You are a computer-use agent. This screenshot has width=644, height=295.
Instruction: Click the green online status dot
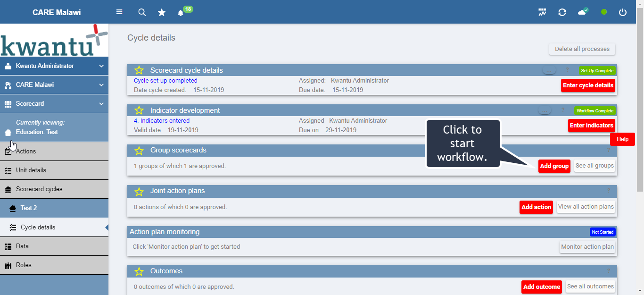pos(604,12)
